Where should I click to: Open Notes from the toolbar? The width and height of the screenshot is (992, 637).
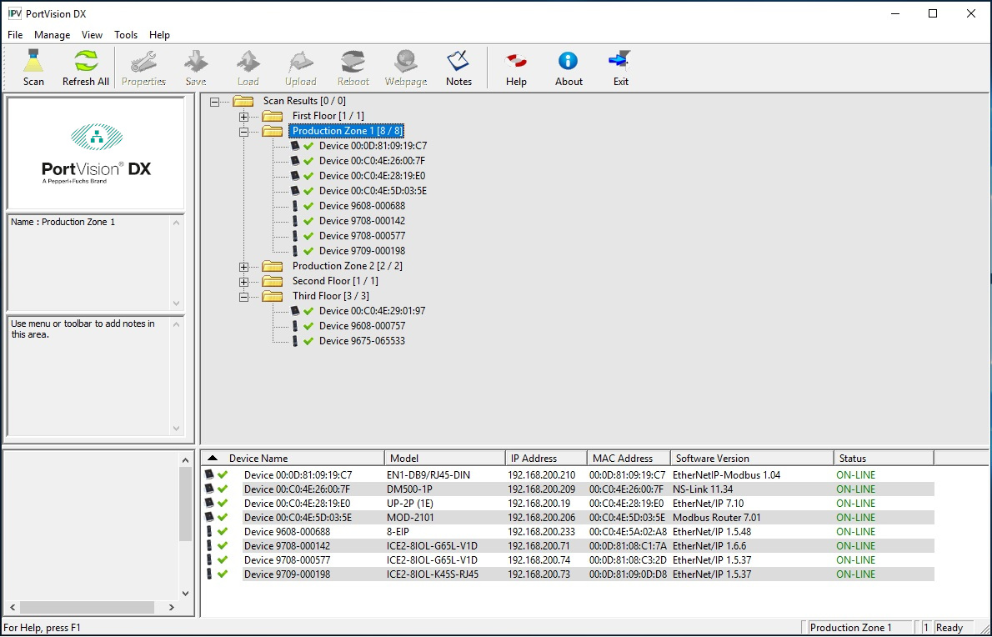[x=458, y=62]
